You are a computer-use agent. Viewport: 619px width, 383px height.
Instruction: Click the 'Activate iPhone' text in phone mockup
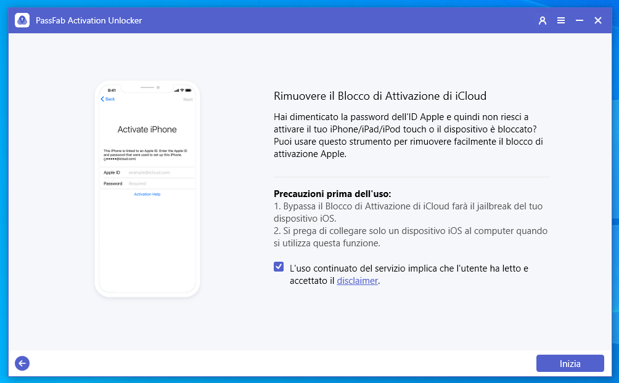pos(147,129)
